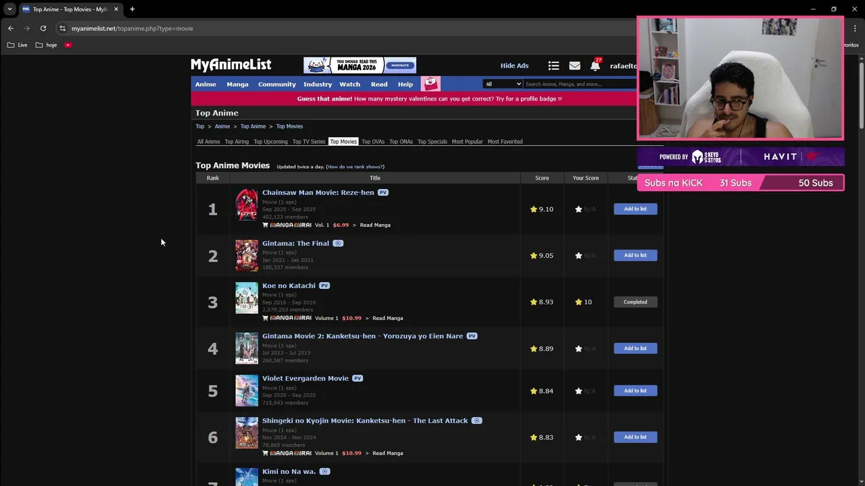Click the PV badge next to Gintama Movie 2
The width and height of the screenshot is (865, 486).
[472, 336]
